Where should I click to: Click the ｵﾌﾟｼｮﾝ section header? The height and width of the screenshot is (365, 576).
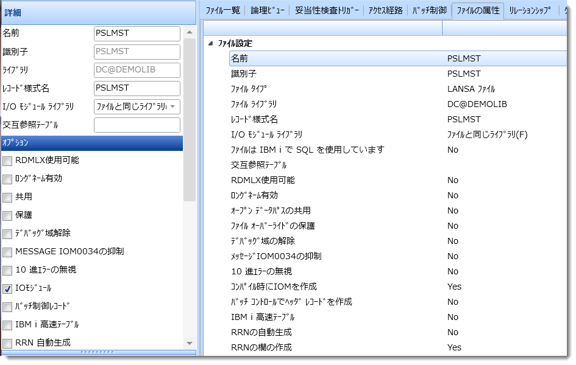coord(92,143)
